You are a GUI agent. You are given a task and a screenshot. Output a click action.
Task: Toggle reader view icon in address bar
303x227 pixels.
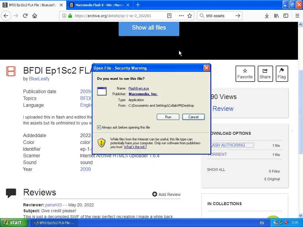(169, 16)
